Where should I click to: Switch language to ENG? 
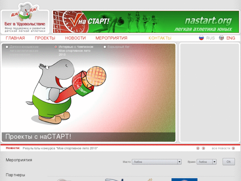click(231, 38)
